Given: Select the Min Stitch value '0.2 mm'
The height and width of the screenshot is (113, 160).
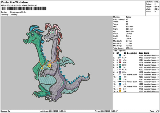Looking at the screenshot, I should pos(129,43).
